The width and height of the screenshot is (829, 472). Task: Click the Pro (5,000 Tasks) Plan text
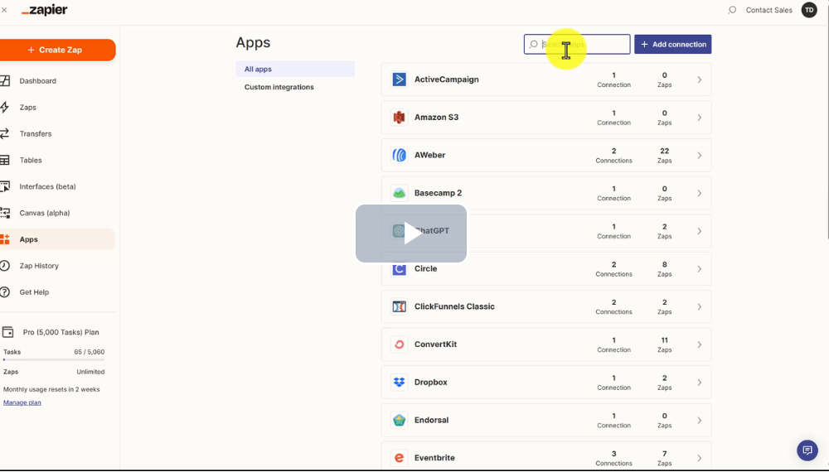61,332
